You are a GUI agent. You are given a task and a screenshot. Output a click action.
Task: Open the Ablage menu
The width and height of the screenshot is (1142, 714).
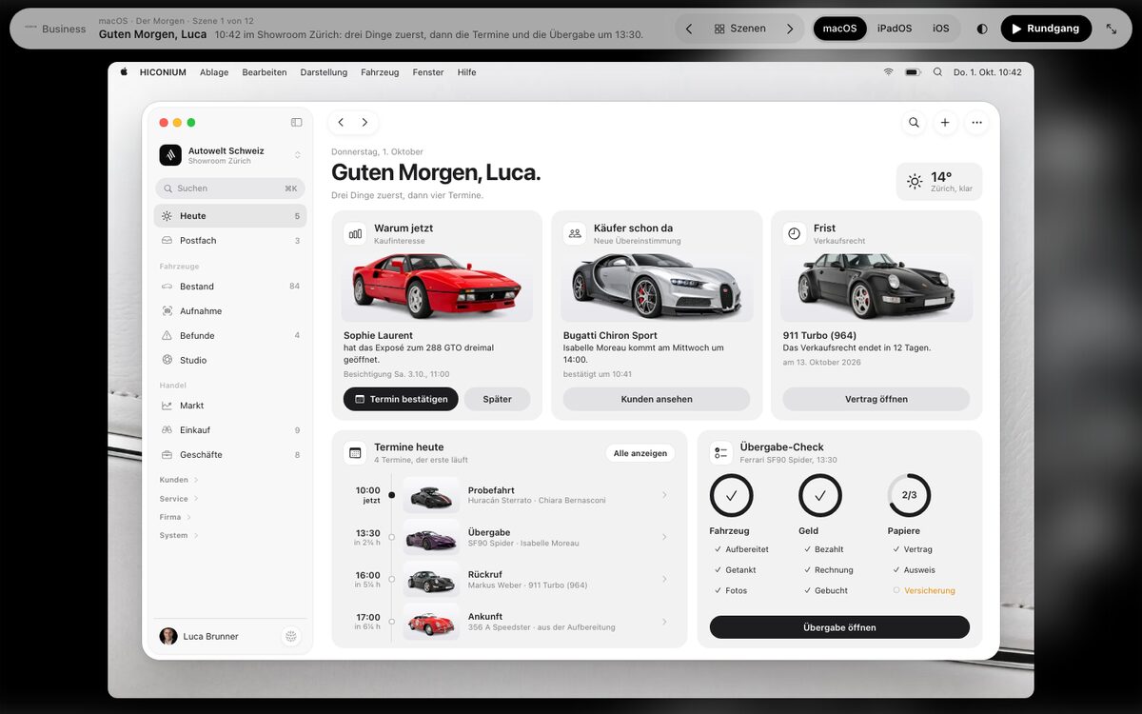(214, 72)
